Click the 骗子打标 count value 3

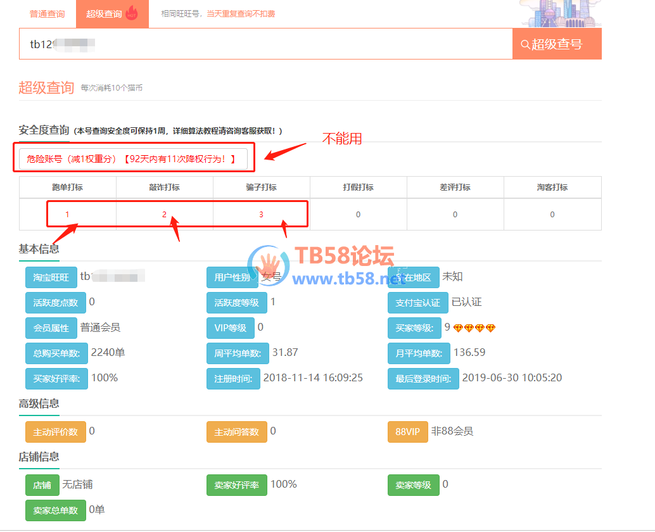(x=261, y=215)
